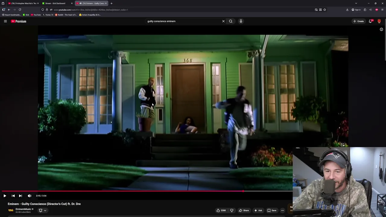Reload the current page

click(x=20, y=10)
